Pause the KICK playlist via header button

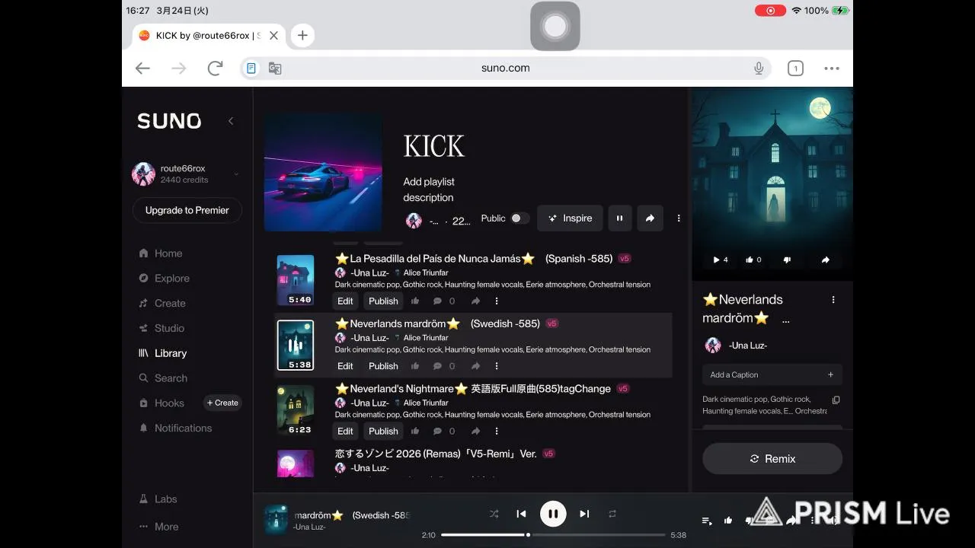coord(619,218)
